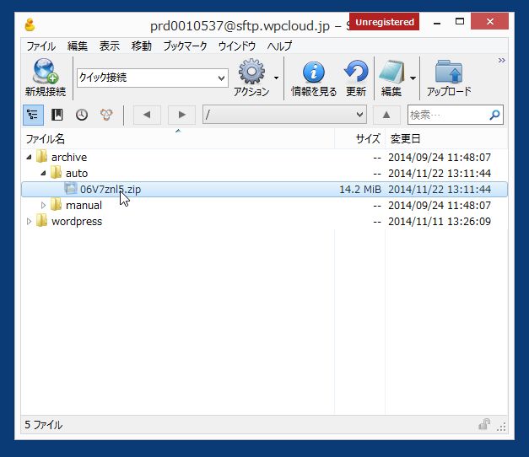Viewport: 529px width, 457px height.
Task: Show the bookmarks view
Action: tap(57, 115)
